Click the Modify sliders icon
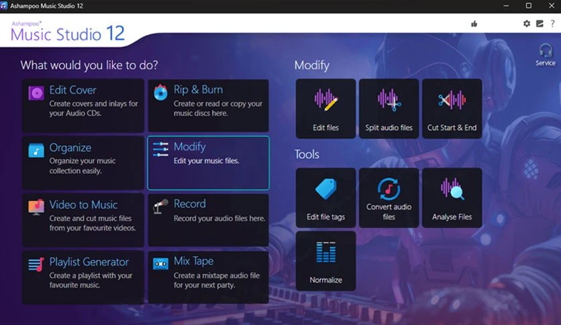The width and height of the screenshot is (561, 325). pyautogui.click(x=160, y=149)
